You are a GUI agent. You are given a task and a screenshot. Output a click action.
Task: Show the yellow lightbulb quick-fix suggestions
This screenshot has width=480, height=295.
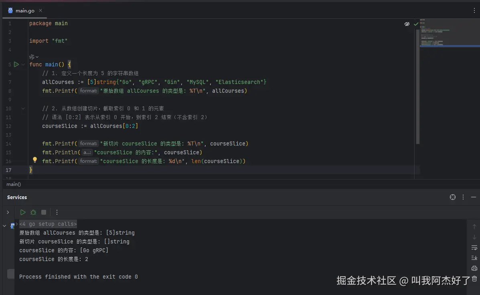pos(35,159)
